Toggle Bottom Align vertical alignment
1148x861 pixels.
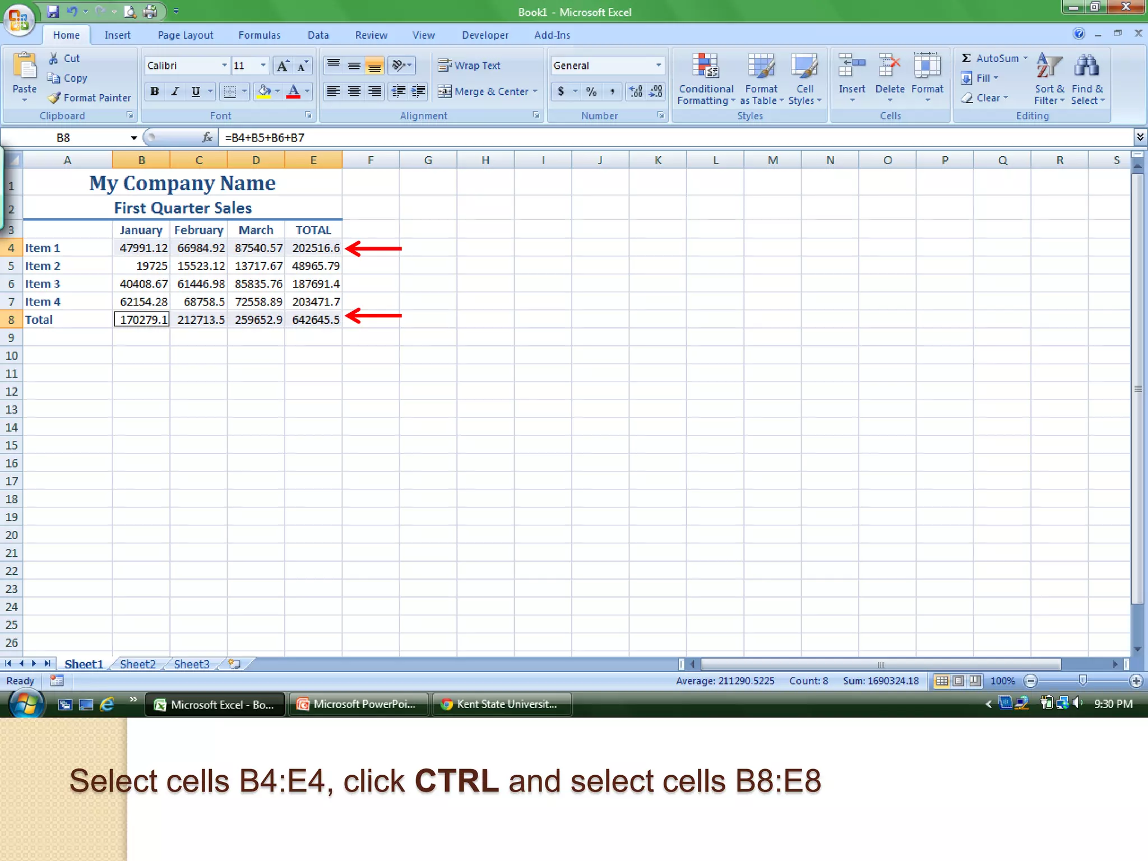pyautogui.click(x=374, y=66)
